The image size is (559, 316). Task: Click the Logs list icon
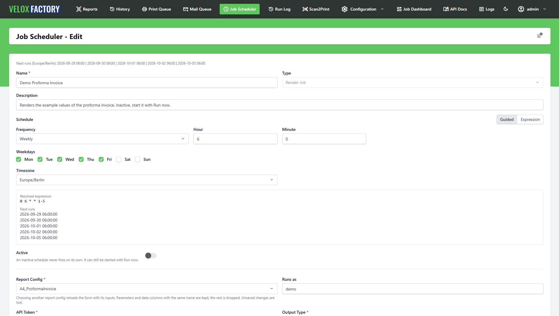click(481, 9)
